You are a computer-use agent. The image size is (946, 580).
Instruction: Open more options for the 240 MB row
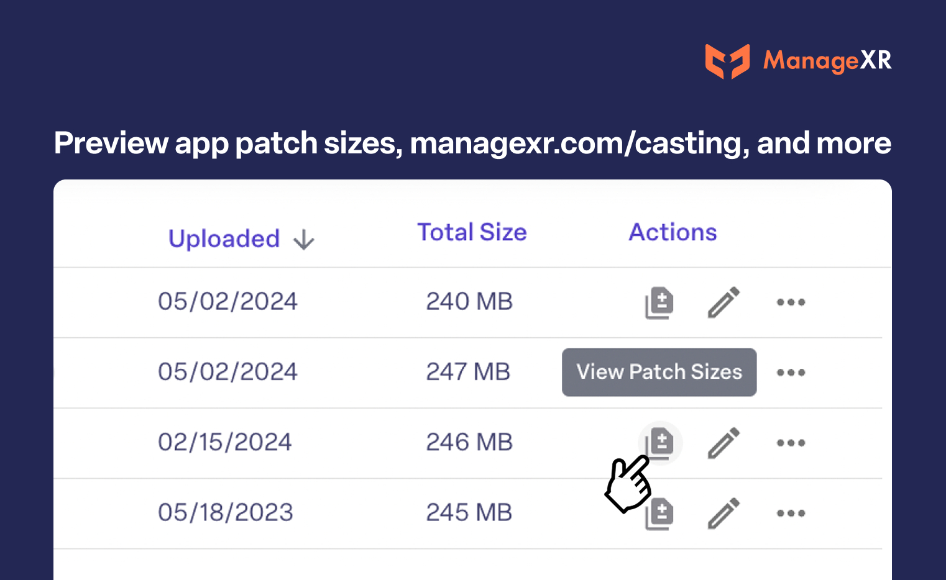pos(791,302)
